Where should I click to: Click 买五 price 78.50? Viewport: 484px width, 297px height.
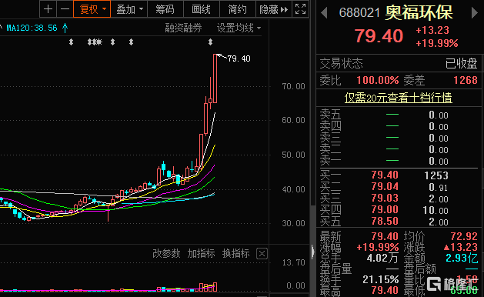(x=385, y=221)
